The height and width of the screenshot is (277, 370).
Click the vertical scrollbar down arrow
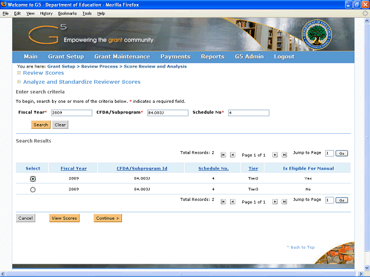(x=367, y=268)
